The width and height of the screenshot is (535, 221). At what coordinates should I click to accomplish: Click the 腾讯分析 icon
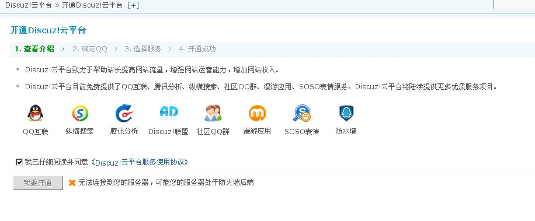pos(124,113)
